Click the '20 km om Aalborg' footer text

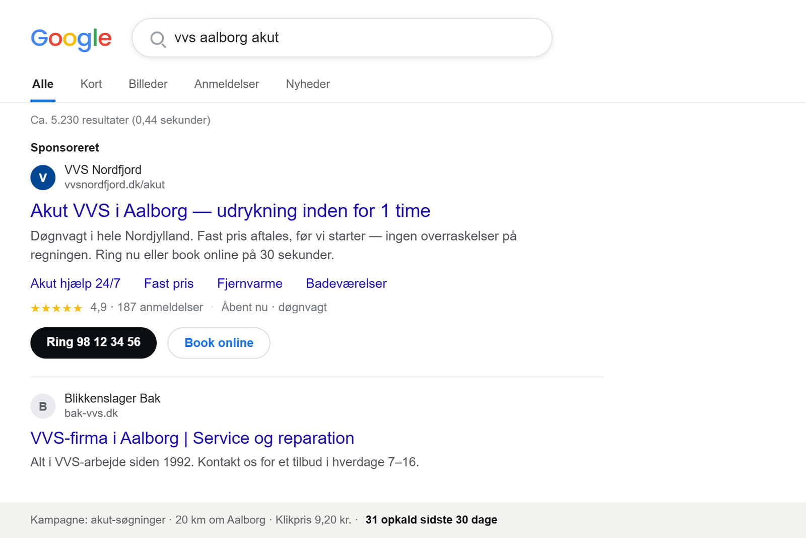[220, 520]
